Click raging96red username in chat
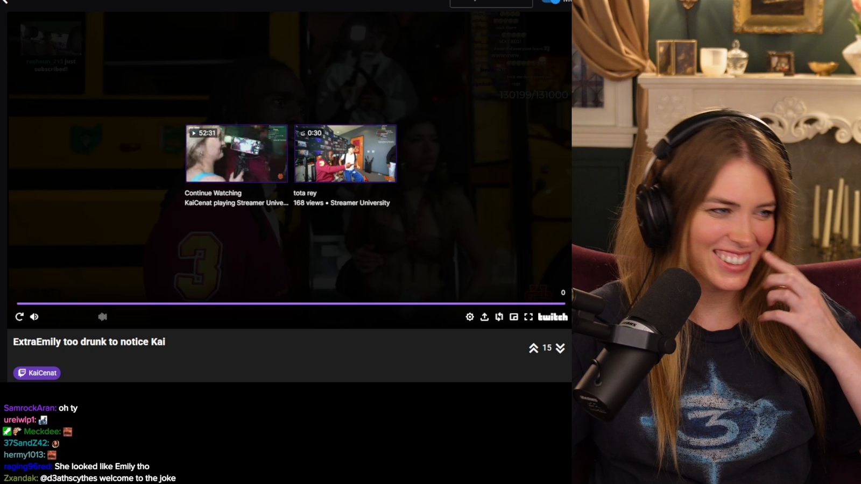This screenshot has width=861, height=484. (28, 466)
